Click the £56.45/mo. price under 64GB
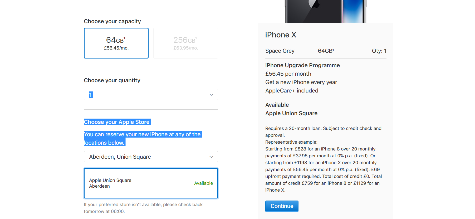The image size is (475, 219). tap(116, 48)
